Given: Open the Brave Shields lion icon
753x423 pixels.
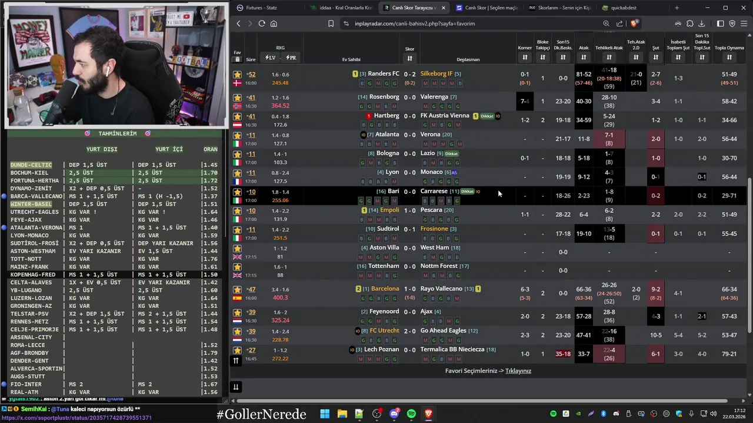Looking at the screenshot, I should tap(634, 23).
